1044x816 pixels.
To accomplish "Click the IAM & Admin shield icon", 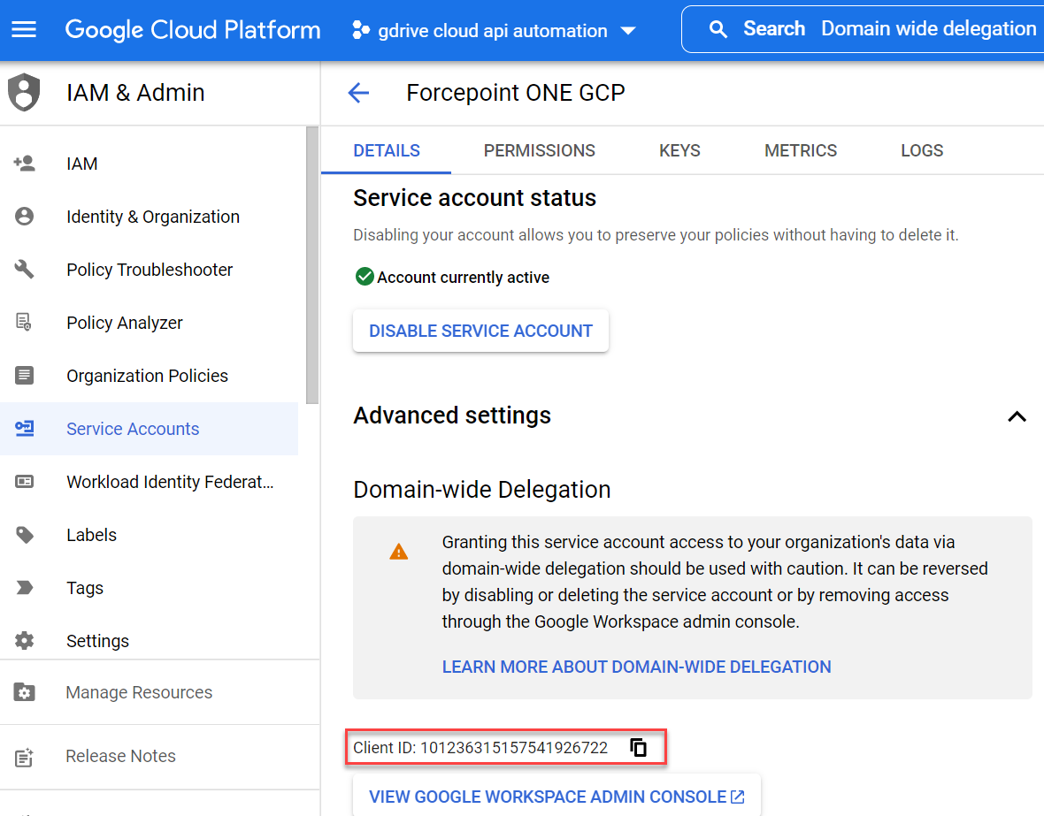I will coord(24,91).
